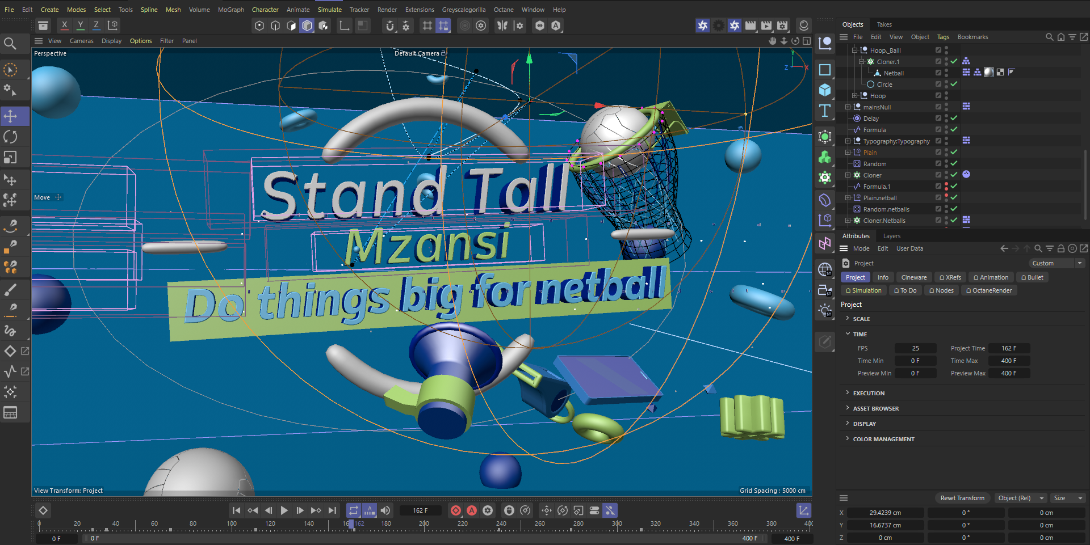
Task: Select the Rotate tool
Action: 10,137
